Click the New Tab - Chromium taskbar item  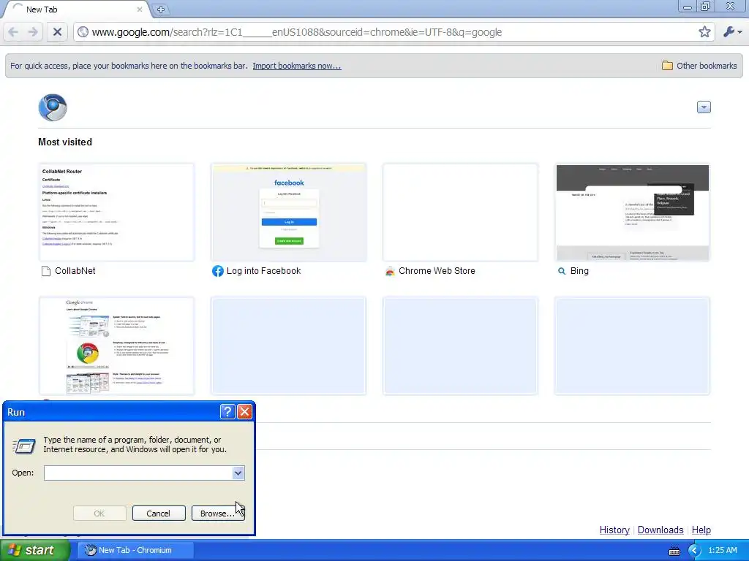pos(135,550)
